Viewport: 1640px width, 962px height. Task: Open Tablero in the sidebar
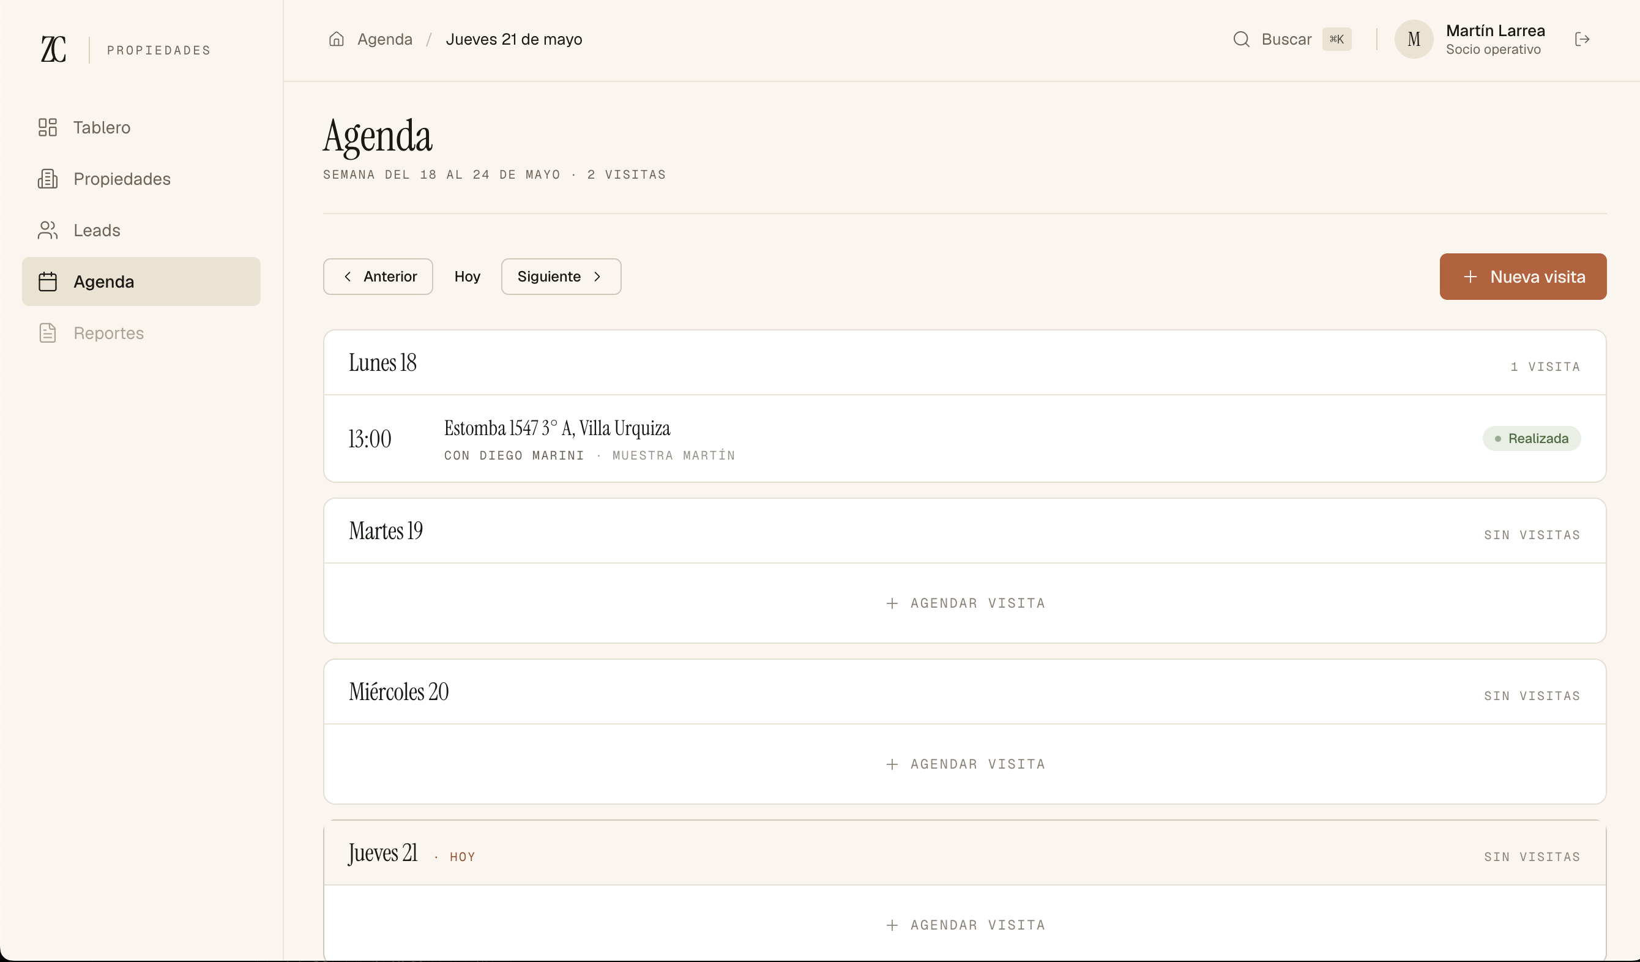141,127
